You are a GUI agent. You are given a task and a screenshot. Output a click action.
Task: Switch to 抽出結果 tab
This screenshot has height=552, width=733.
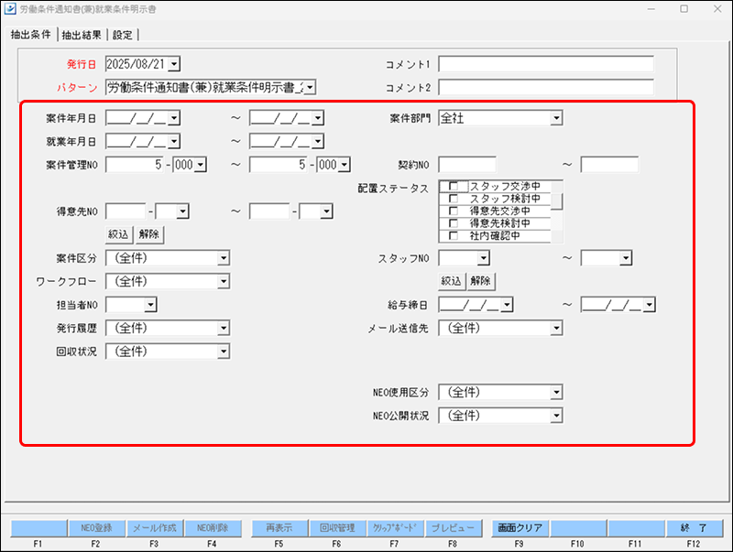coord(82,35)
